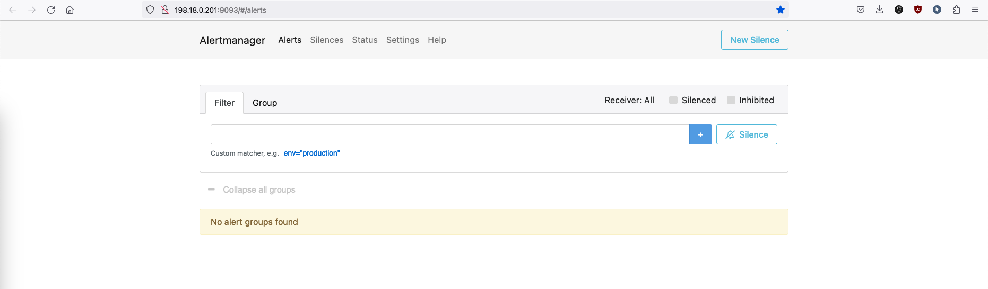This screenshot has height=289, width=988.
Task: Go to the Status page
Action: 365,40
